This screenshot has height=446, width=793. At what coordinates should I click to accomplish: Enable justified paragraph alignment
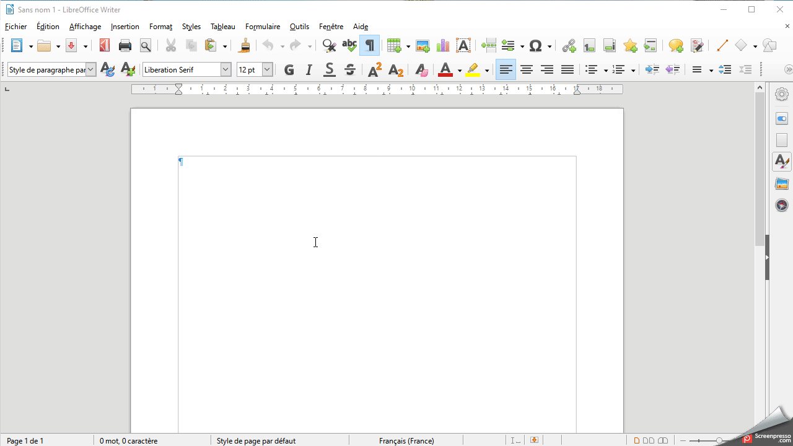tap(567, 70)
